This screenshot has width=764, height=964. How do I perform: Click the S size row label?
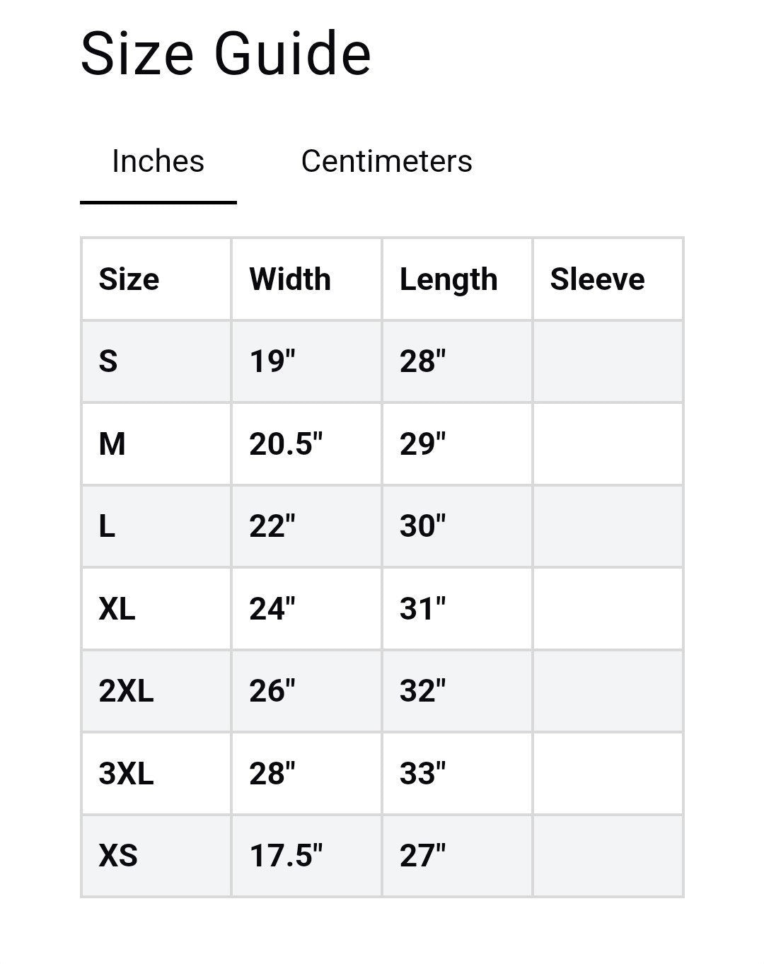click(108, 361)
